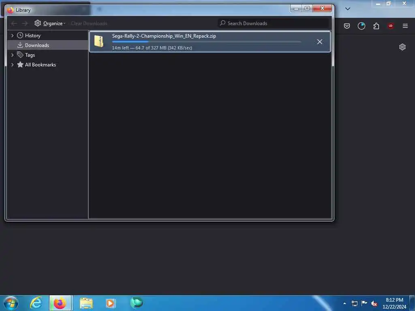
Task: Open Firefox Pocket save icon
Action: tap(347, 26)
